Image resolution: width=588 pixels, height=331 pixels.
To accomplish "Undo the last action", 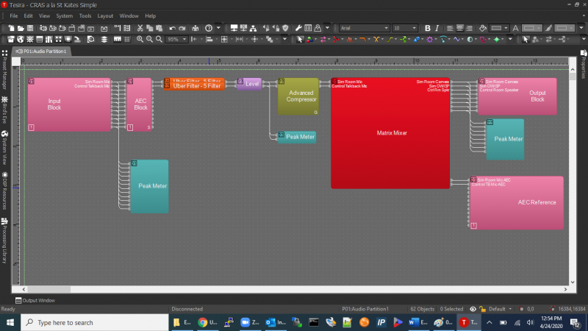I will pyautogui.click(x=172, y=28).
